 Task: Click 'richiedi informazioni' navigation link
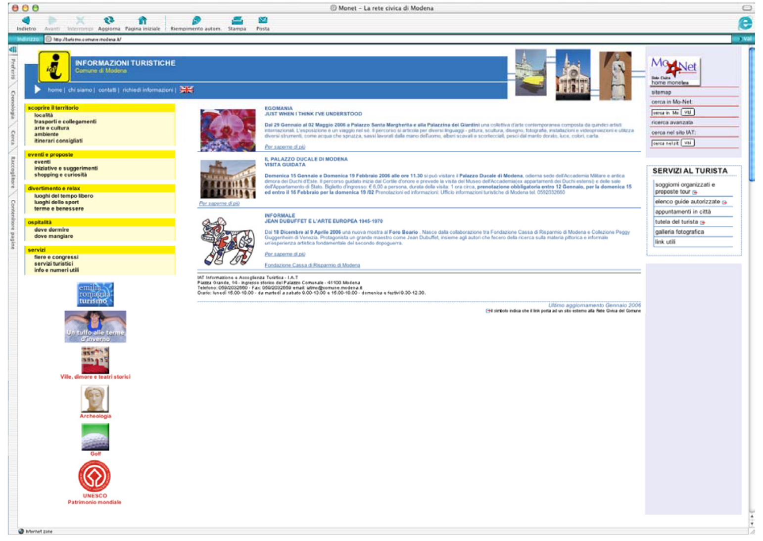pyautogui.click(x=147, y=90)
